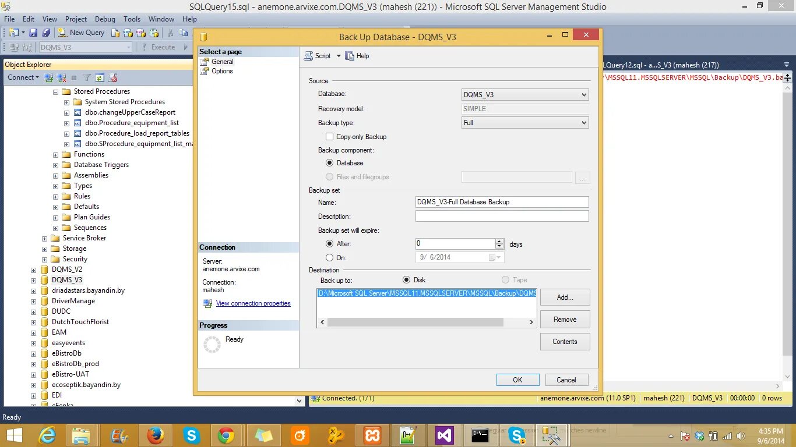Expand the Functions folder node
Image resolution: width=796 pixels, height=447 pixels.
coord(56,155)
